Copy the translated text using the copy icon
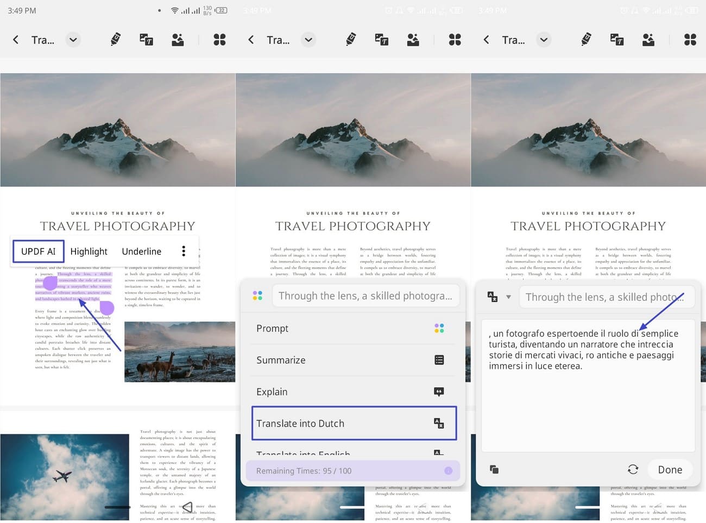This screenshot has width=706, height=523. tap(494, 469)
